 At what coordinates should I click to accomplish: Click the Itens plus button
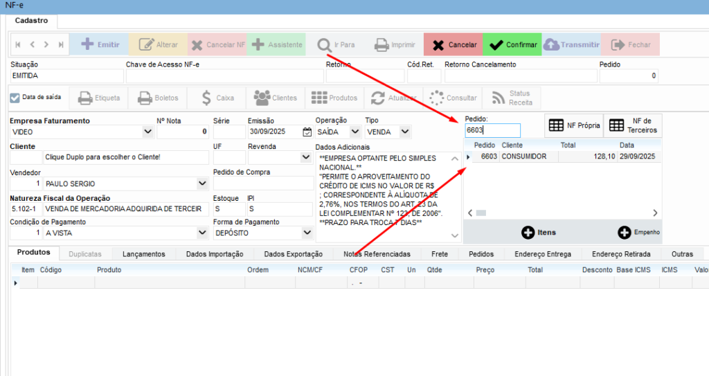pyautogui.click(x=539, y=233)
